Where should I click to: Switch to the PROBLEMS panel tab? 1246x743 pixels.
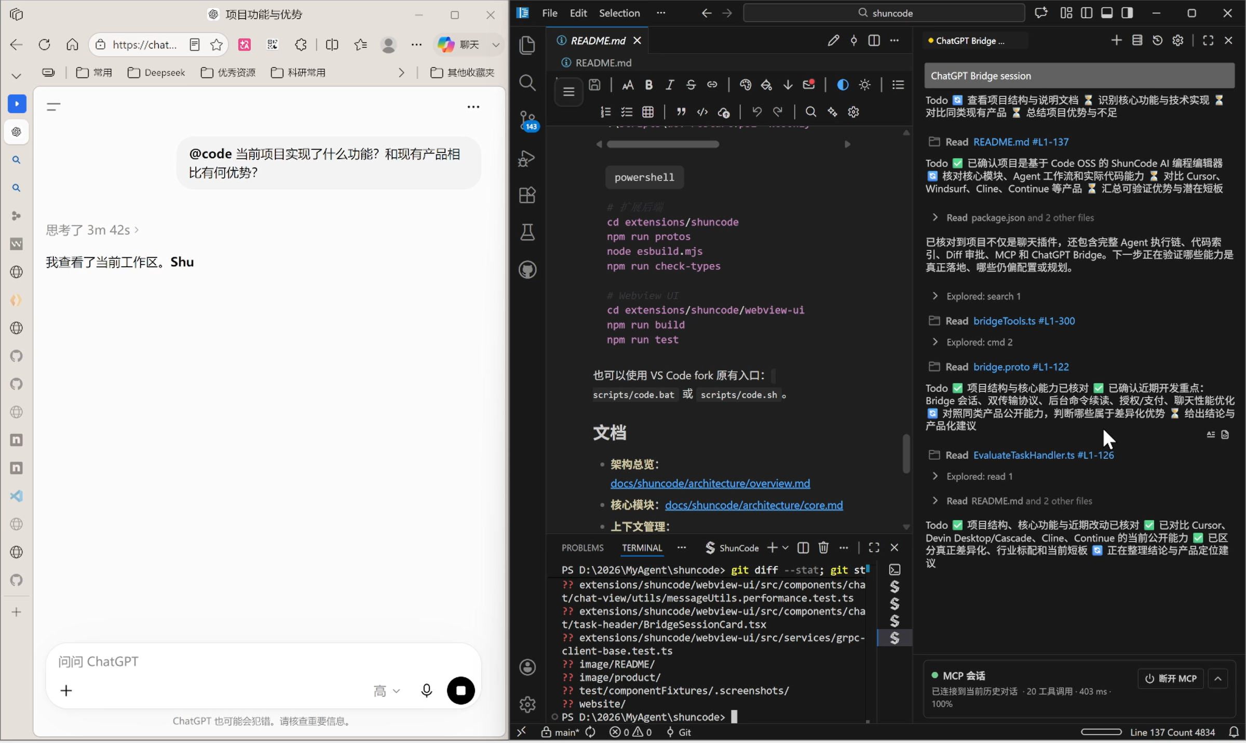click(583, 548)
